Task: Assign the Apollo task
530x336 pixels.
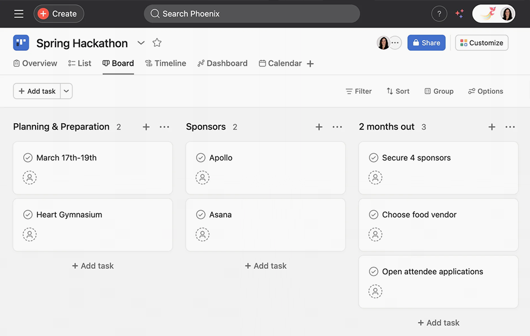Action: coord(202,178)
